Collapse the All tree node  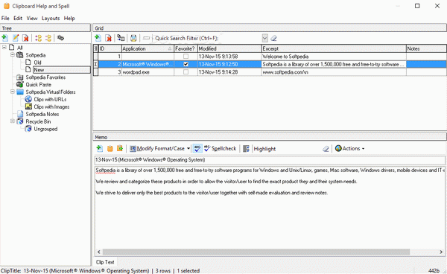[x=4, y=48]
